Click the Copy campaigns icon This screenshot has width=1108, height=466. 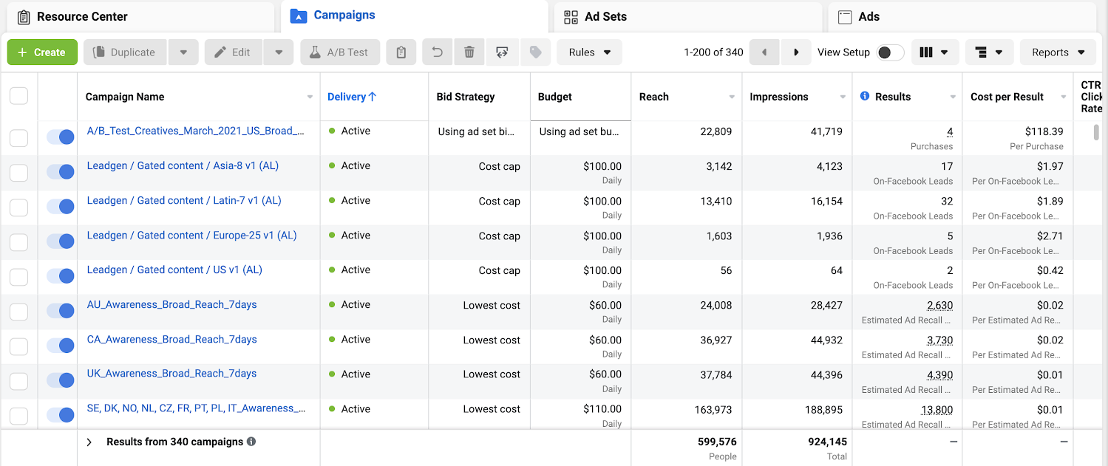pyautogui.click(x=401, y=52)
